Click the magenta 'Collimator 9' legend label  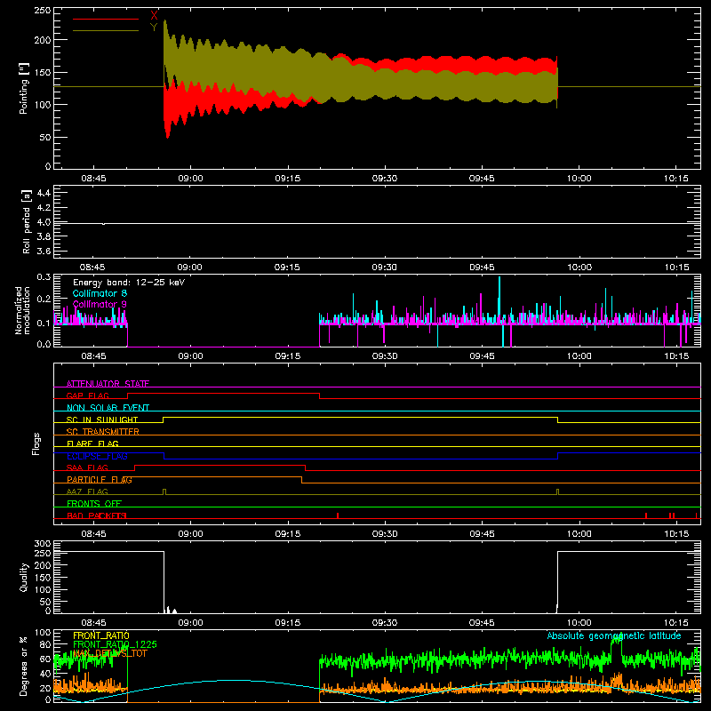100,304
